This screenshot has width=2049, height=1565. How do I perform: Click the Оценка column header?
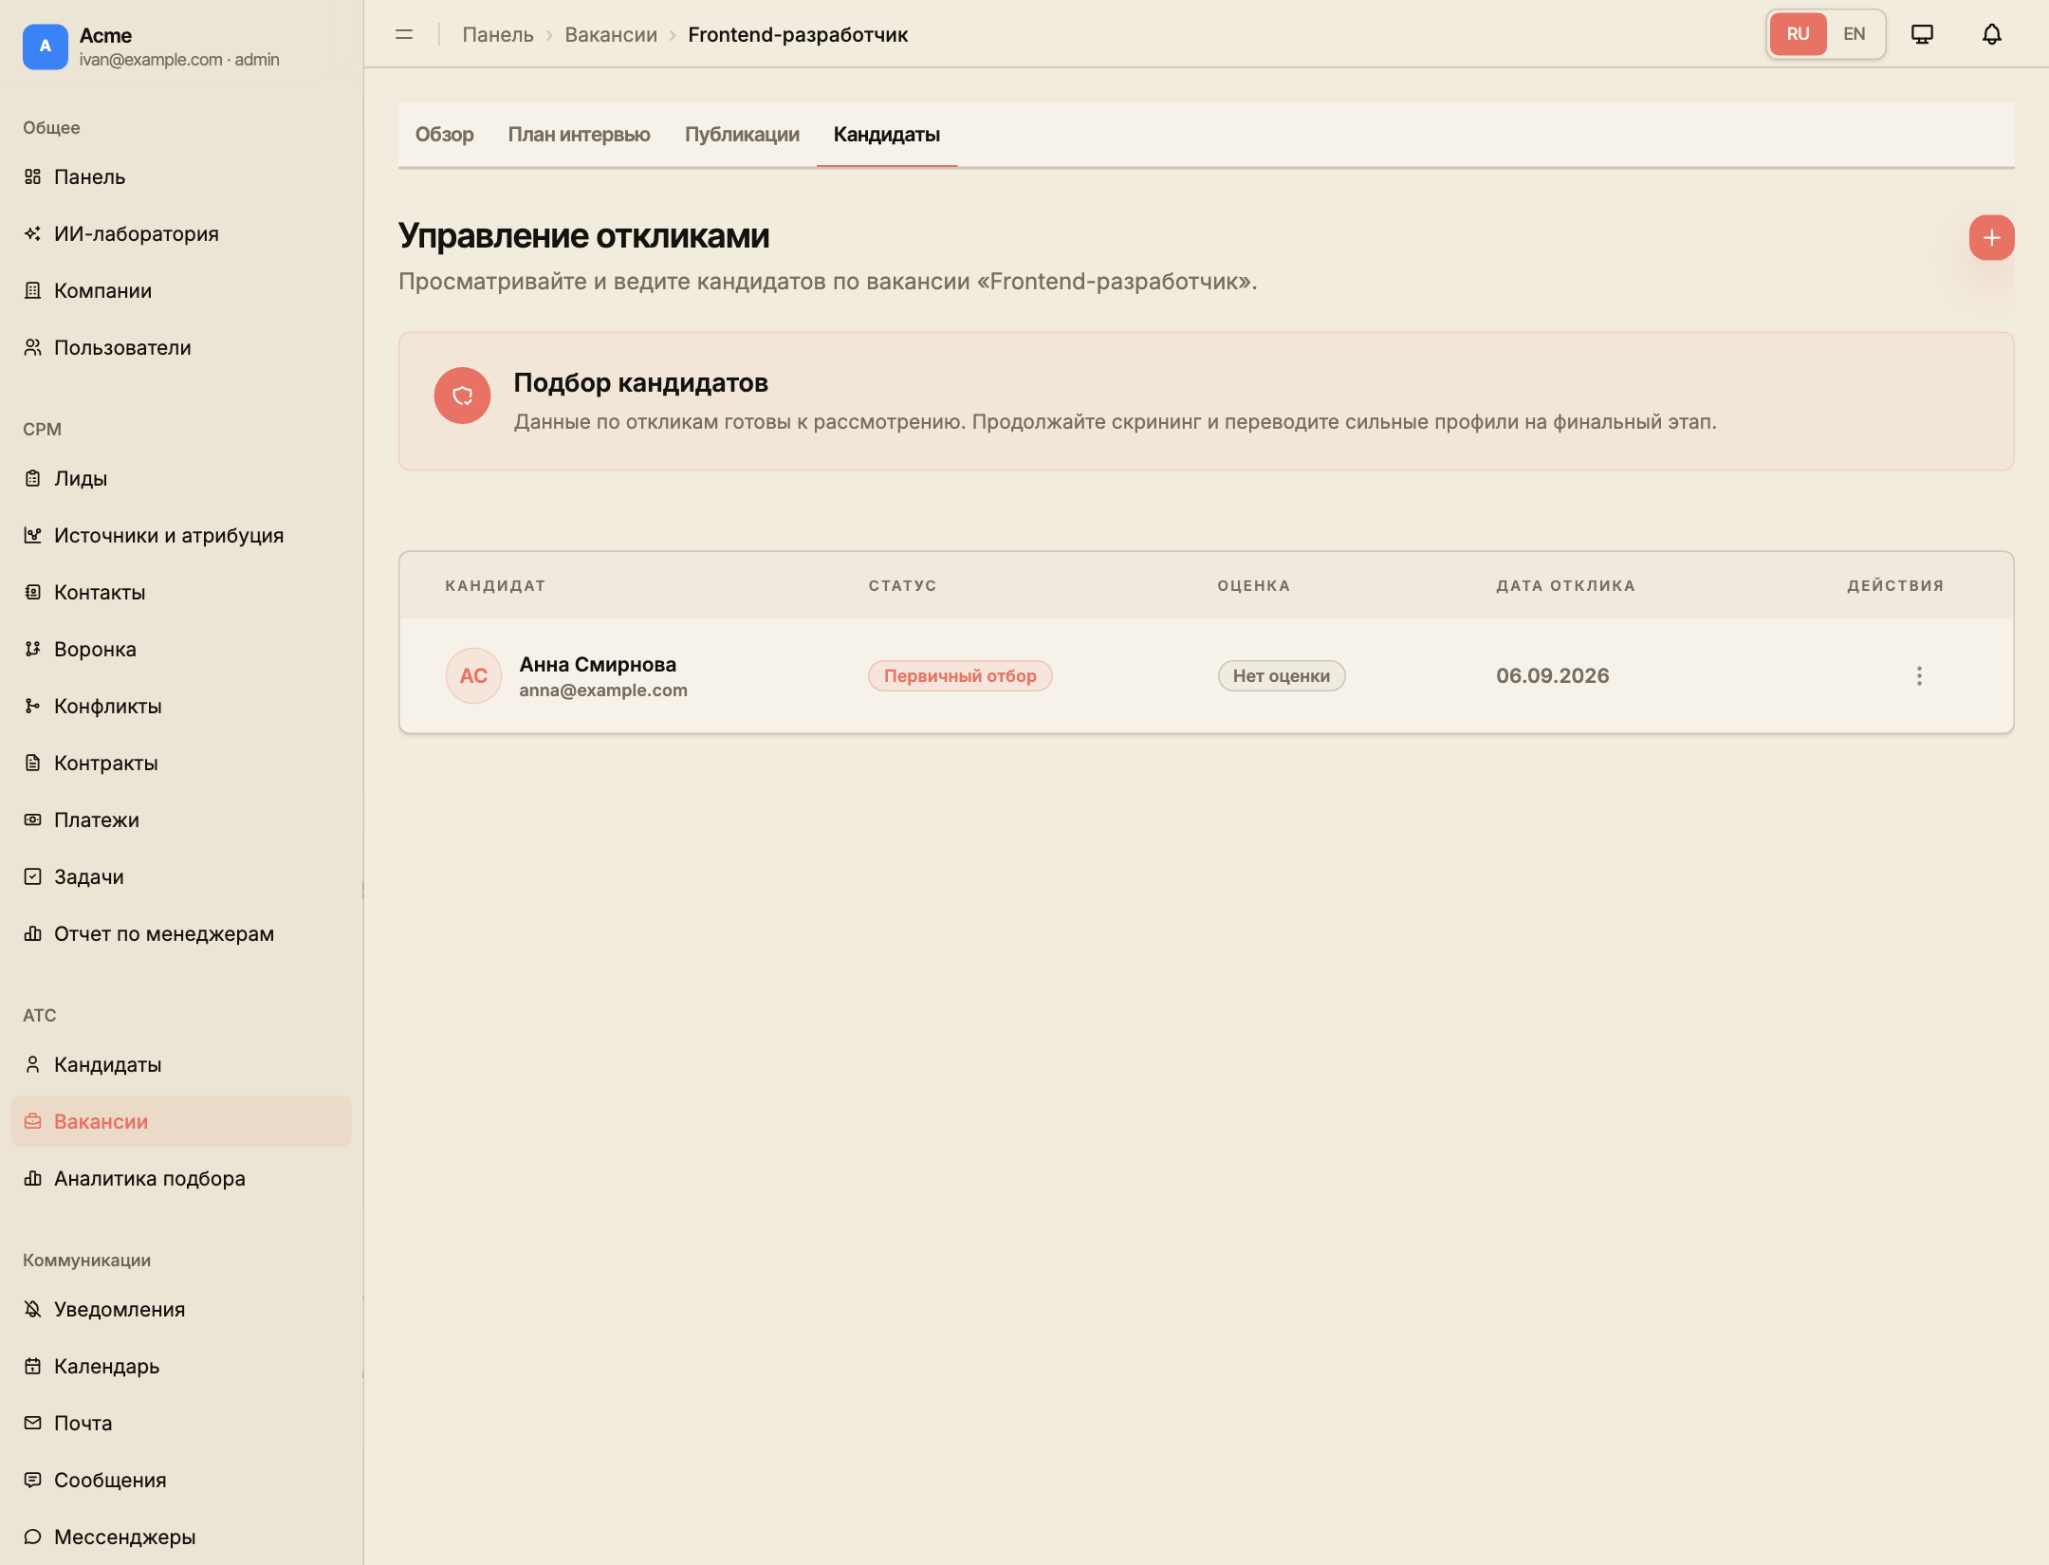1254,585
